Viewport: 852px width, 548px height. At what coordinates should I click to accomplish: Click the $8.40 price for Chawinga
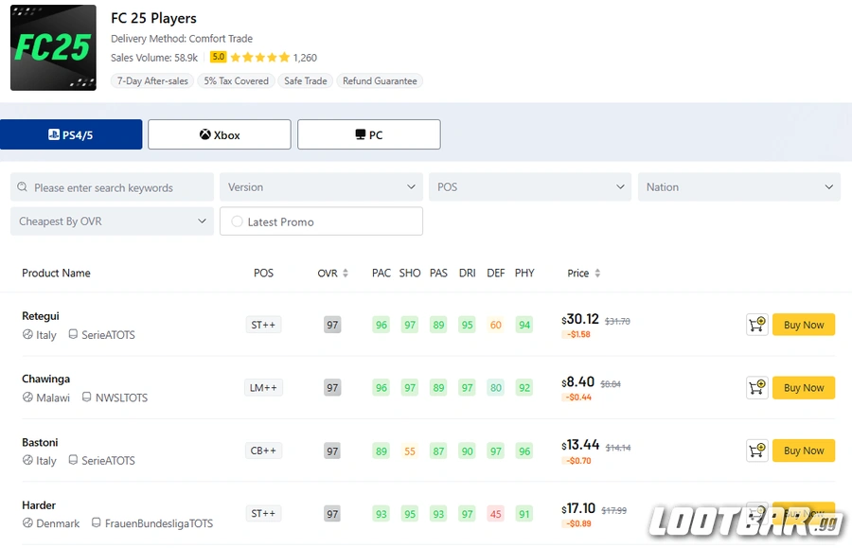point(578,382)
